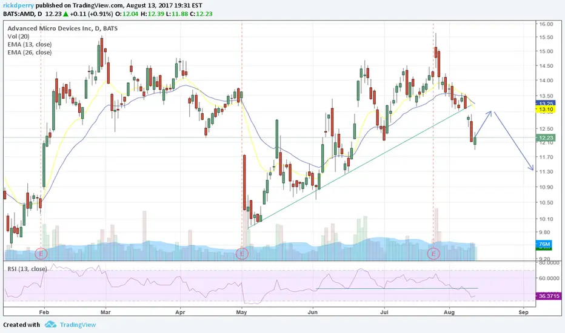The height and width of the screenshot is (333, 565).
Task: Click the earnings E marker near Feb
Action: click(x=41, y=254)
